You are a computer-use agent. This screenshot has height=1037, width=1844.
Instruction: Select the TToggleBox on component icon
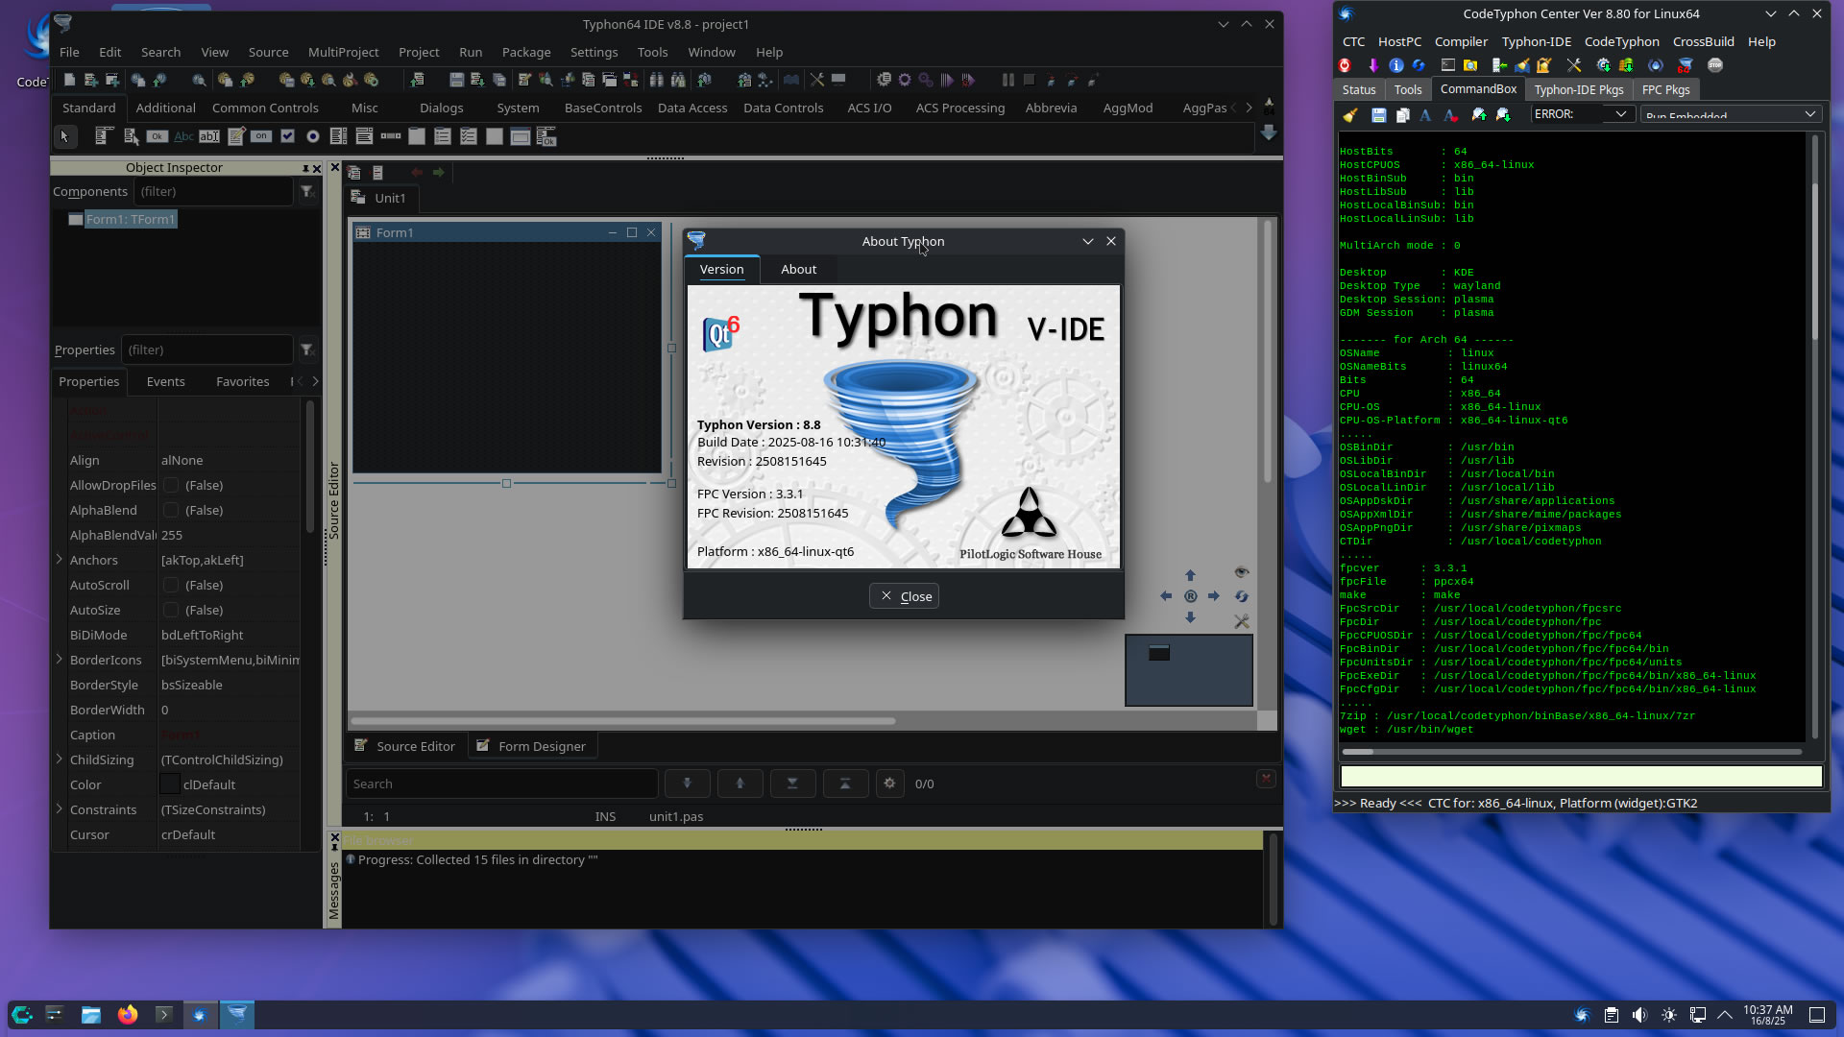point(261,136)
